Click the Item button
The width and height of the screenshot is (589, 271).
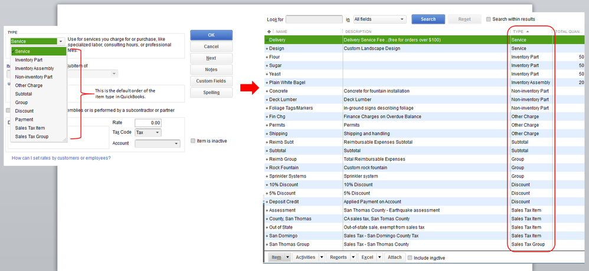click(276, 257)
